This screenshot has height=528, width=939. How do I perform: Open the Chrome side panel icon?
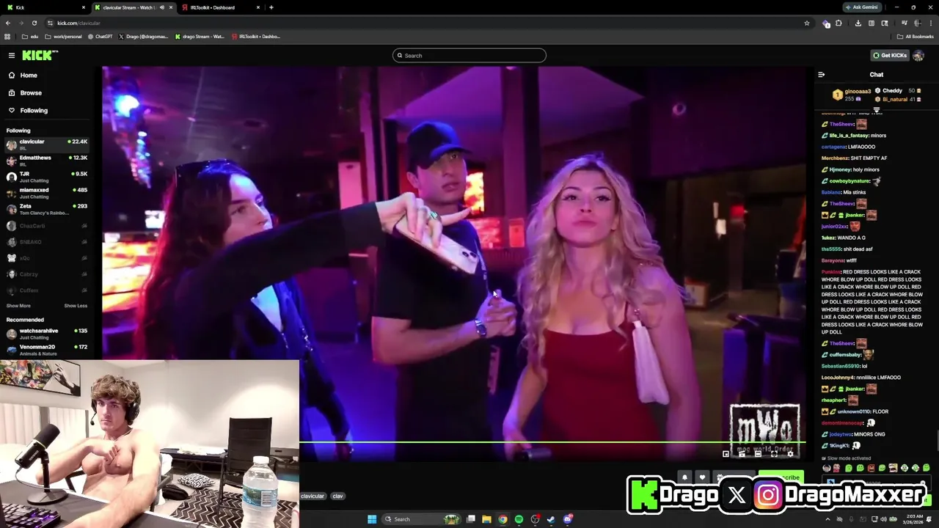872,23
